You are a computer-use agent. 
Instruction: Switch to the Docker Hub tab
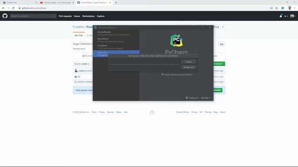(19, 3)
